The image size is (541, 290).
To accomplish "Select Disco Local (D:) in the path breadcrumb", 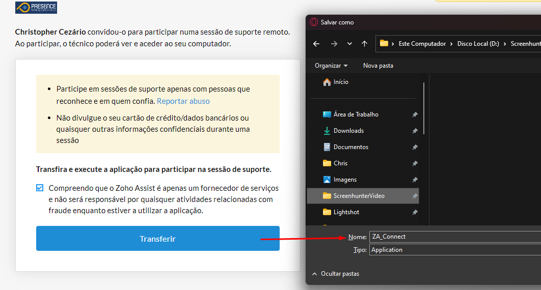I will click(x=478, y=44).
